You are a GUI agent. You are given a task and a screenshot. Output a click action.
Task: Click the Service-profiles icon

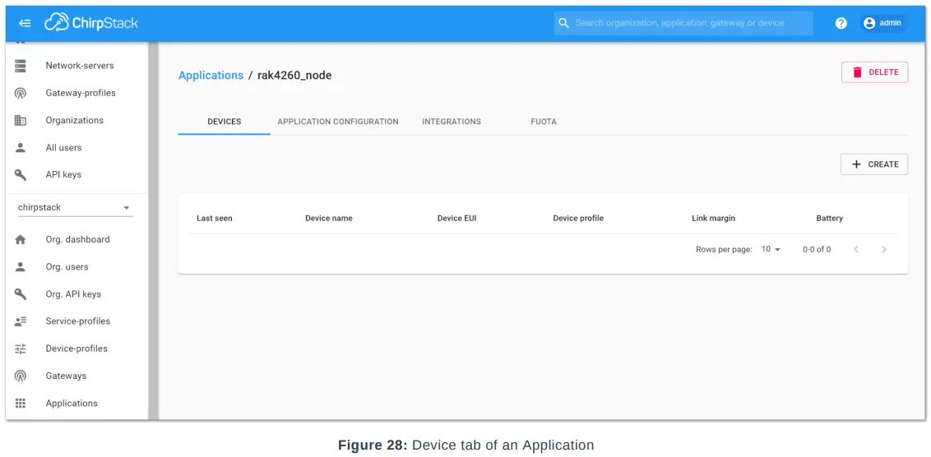click(x=21, y=321)
